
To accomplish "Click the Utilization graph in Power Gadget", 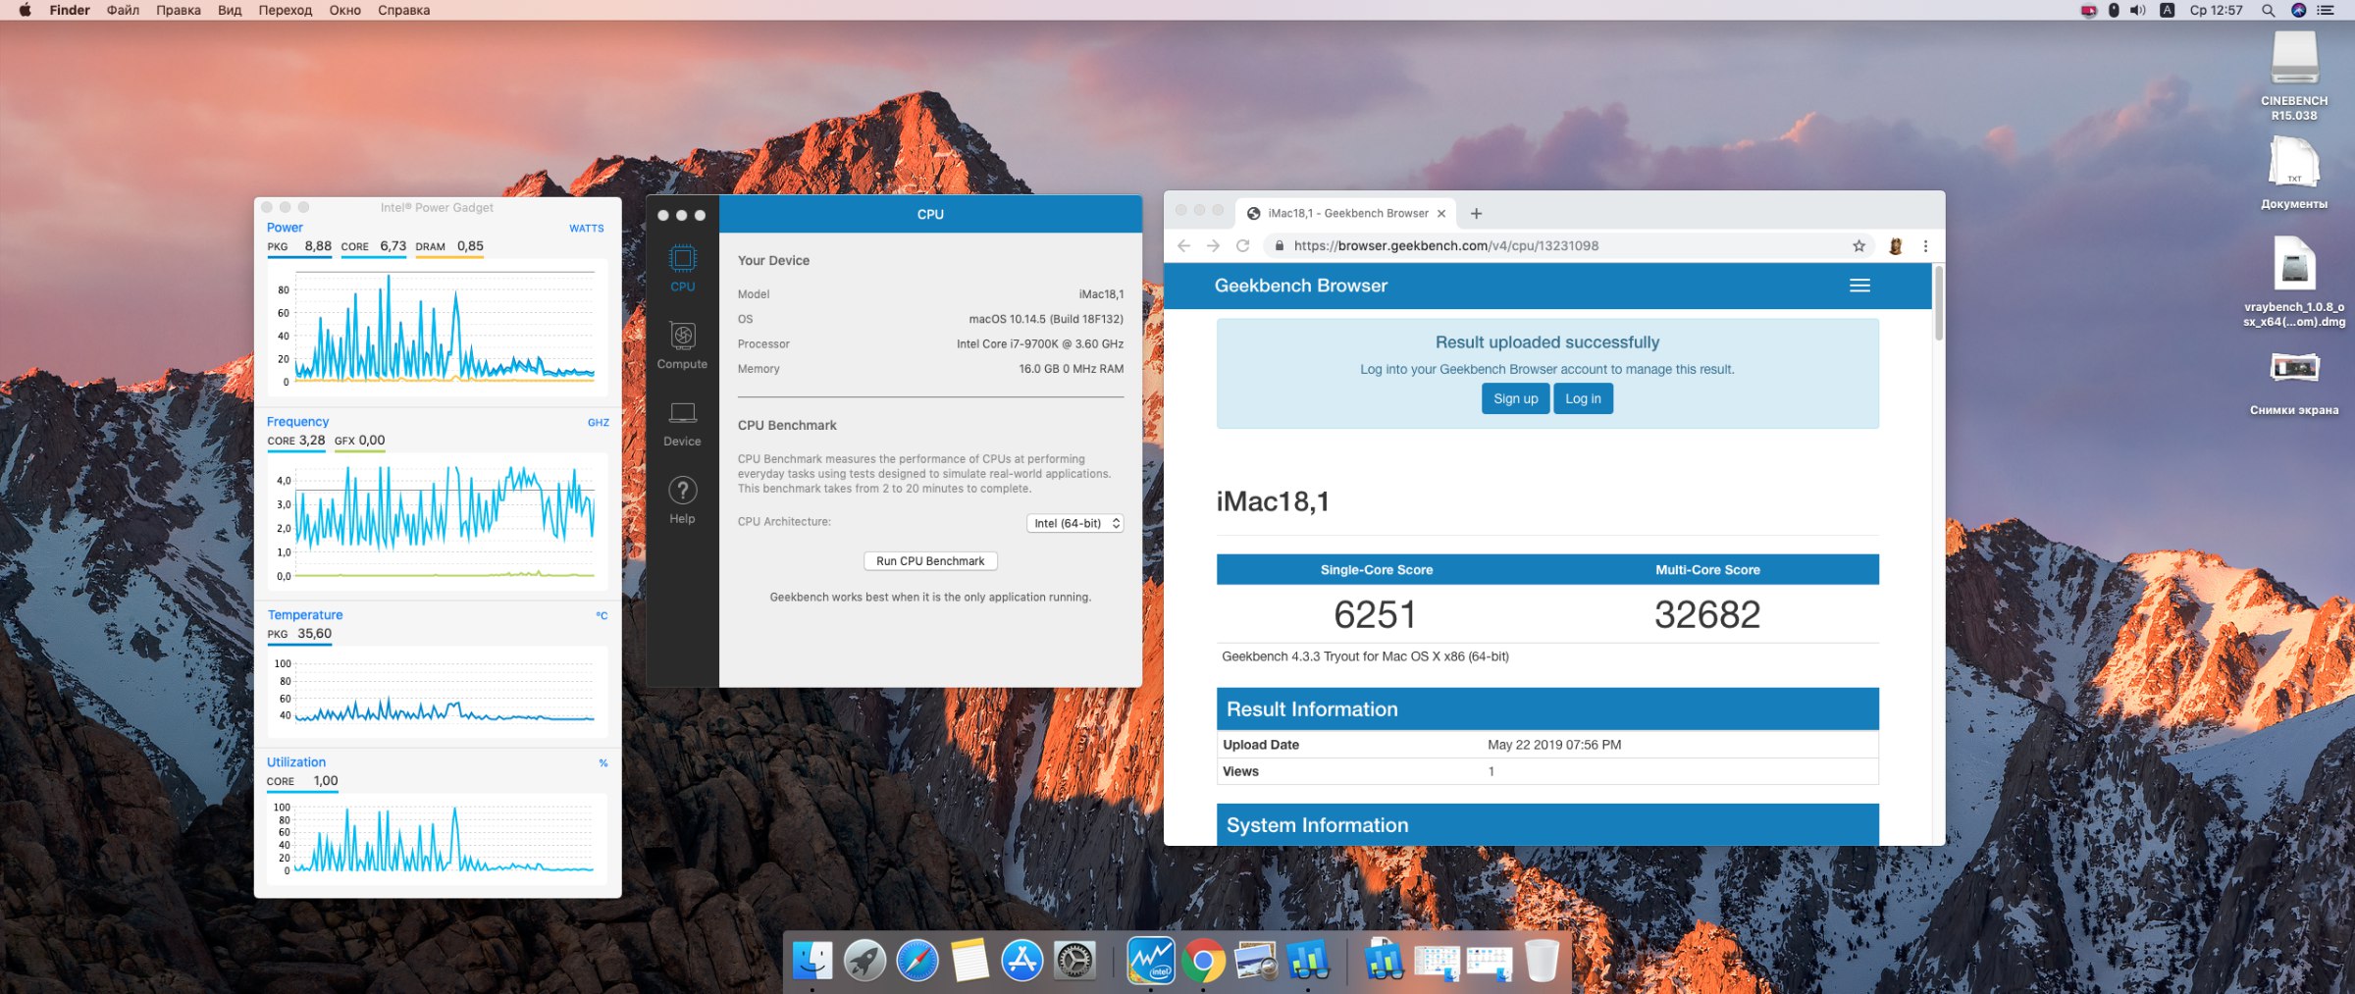I will (x=438, y=840).
